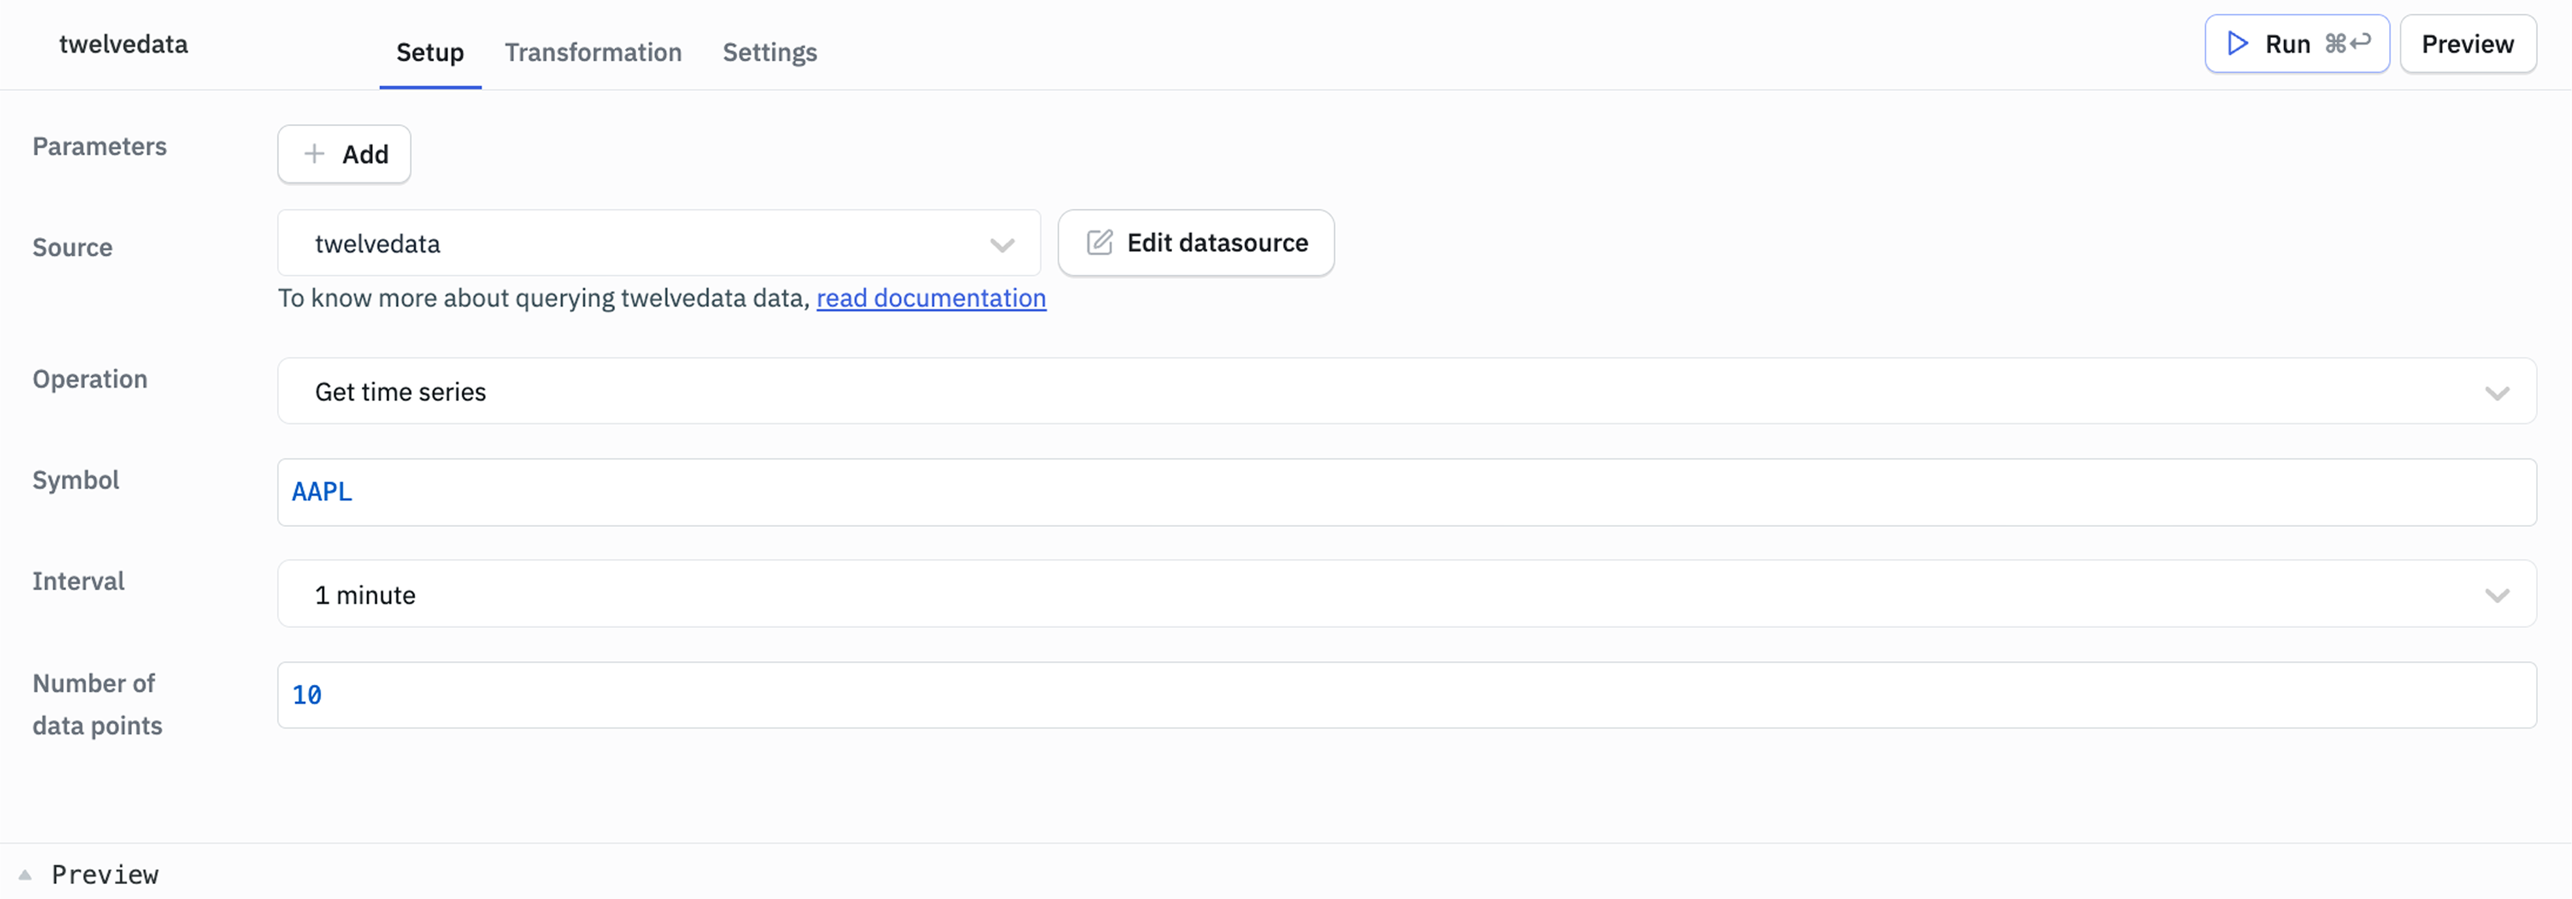Open the Settings tab
Screen dimensions: 2572x899
click(770, 52)
